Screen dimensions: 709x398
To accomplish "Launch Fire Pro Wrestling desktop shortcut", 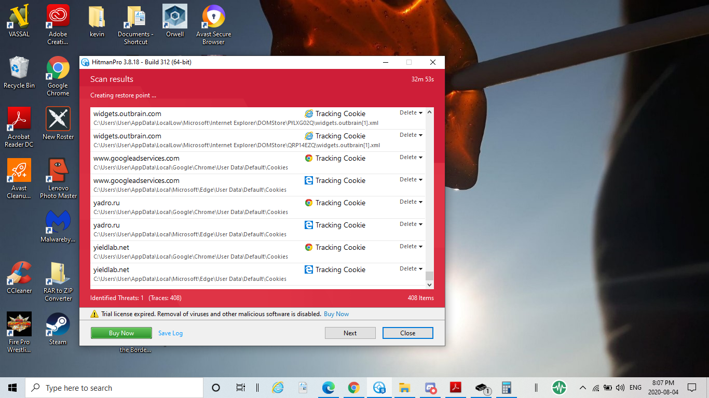I will click(19, 332).
